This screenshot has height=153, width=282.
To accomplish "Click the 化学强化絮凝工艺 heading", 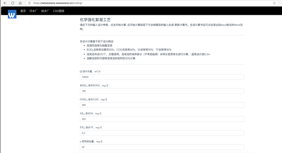I will click(x=95, y=20).
